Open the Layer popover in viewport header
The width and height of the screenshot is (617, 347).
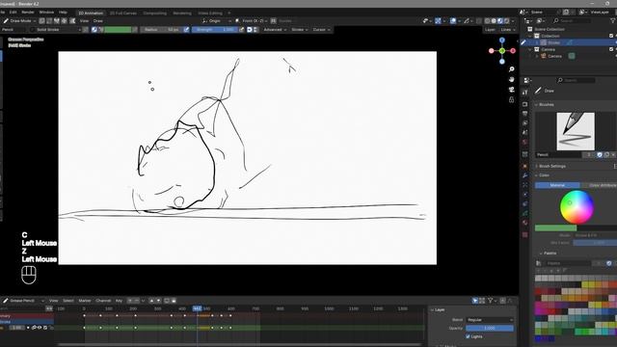pos(490,30)
